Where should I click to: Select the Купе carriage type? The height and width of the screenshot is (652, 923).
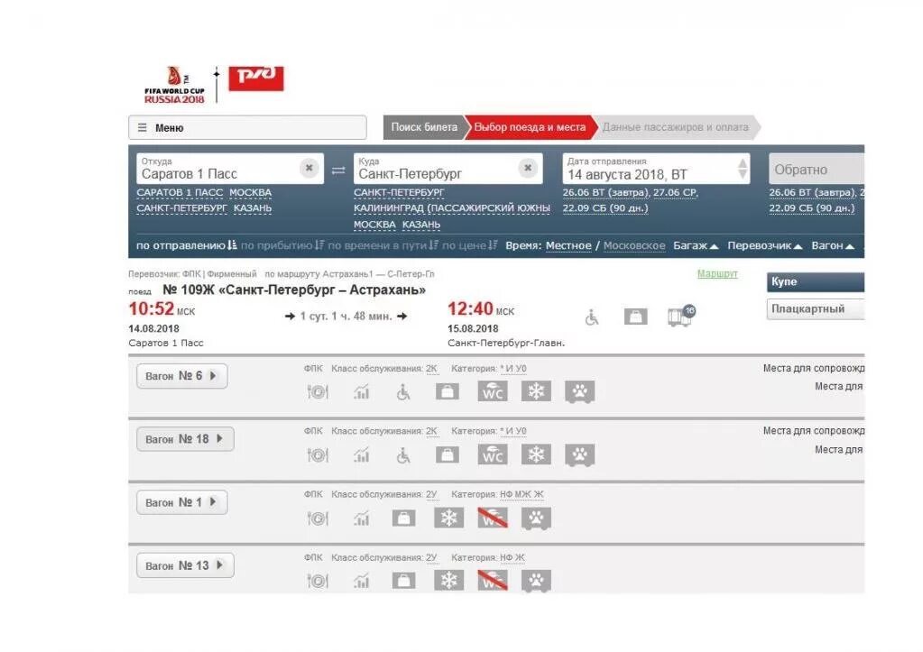[x=816, y=282]
